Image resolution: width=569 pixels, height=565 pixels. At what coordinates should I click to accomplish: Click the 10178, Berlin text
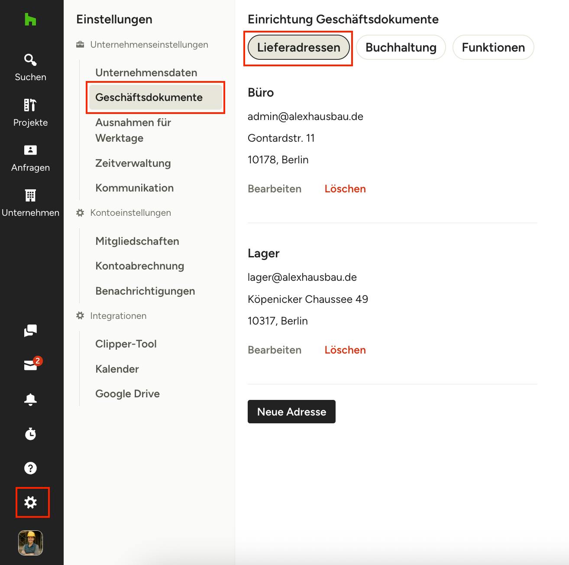(x=278, y=160)
